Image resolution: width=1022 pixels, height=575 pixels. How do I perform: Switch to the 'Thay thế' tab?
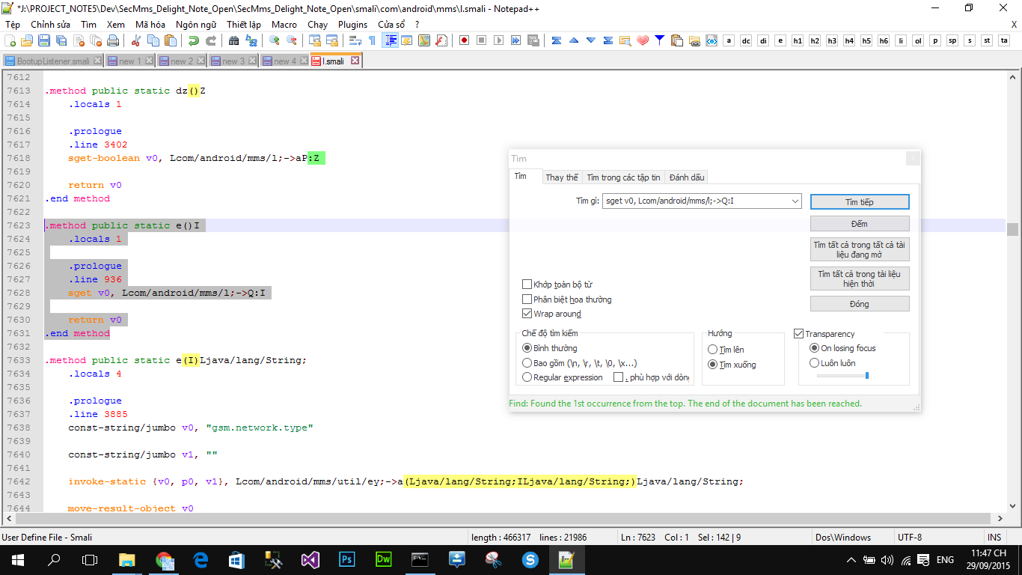coord(561,177)
